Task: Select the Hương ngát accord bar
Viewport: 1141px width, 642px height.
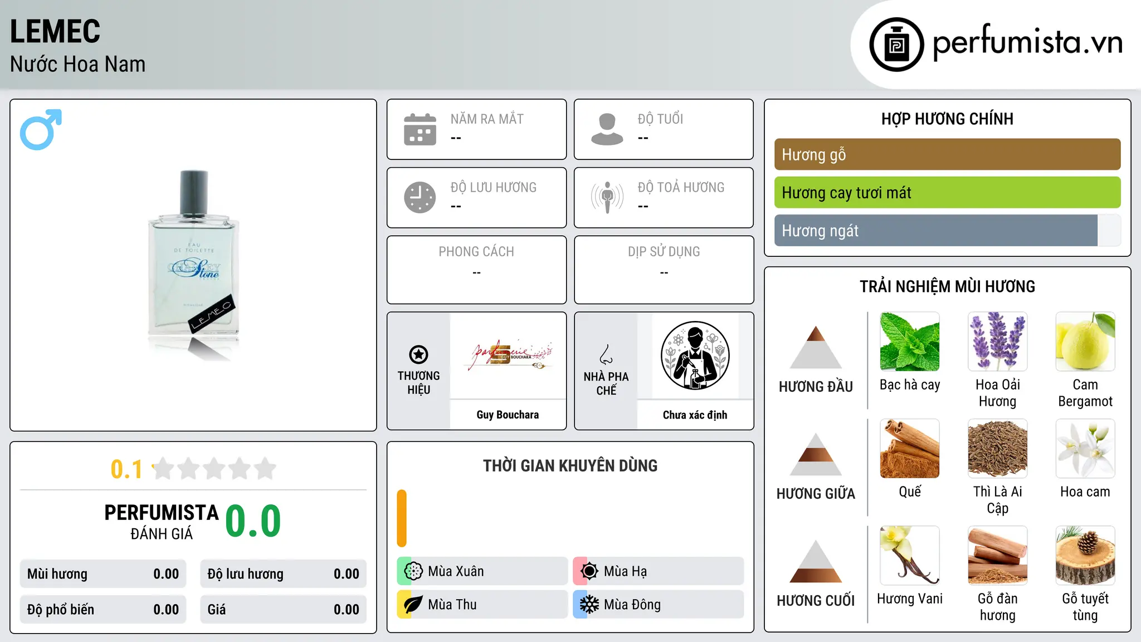Action: [x=947, y=230]
